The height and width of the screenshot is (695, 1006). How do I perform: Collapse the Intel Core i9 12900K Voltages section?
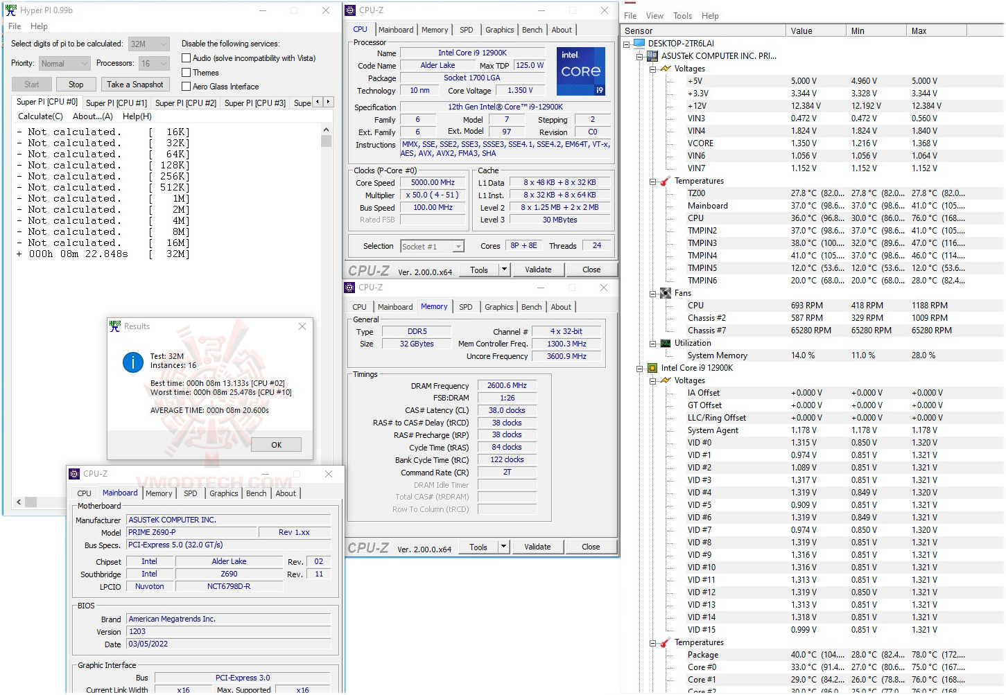[x=652, y=380]
